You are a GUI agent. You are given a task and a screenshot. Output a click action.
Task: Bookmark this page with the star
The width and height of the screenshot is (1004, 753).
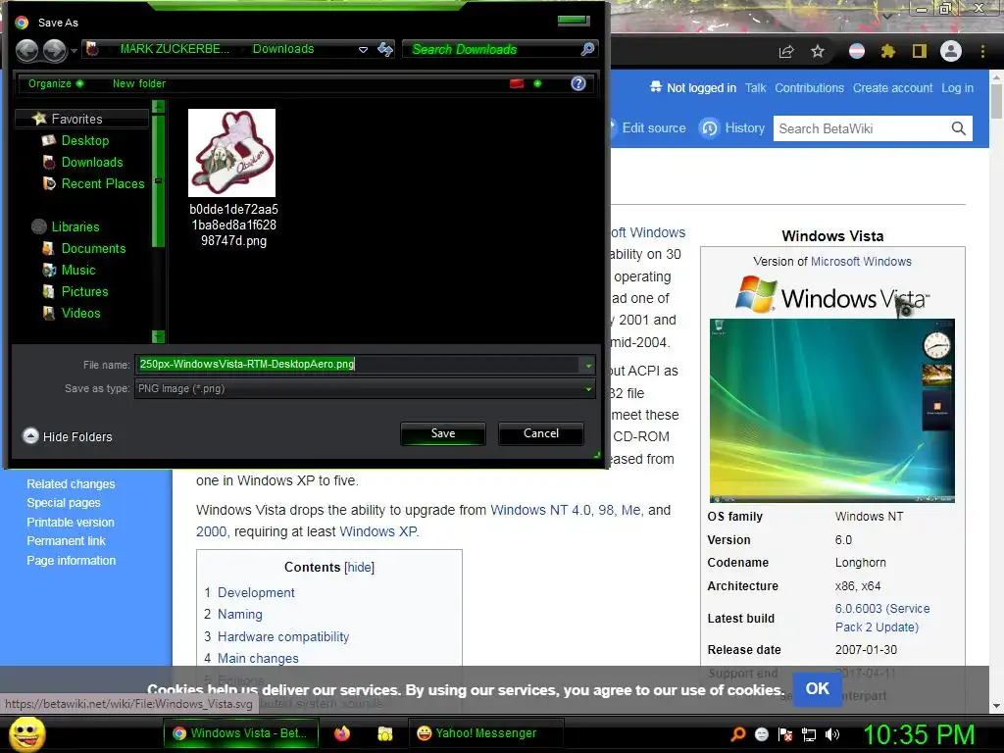click(x=818, y=51)
